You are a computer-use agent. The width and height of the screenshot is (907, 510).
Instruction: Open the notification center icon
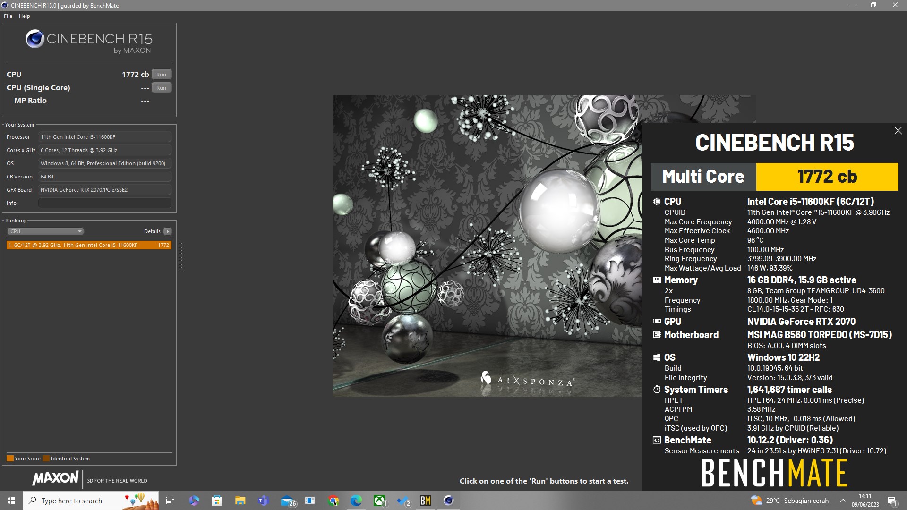coord(892,501)
